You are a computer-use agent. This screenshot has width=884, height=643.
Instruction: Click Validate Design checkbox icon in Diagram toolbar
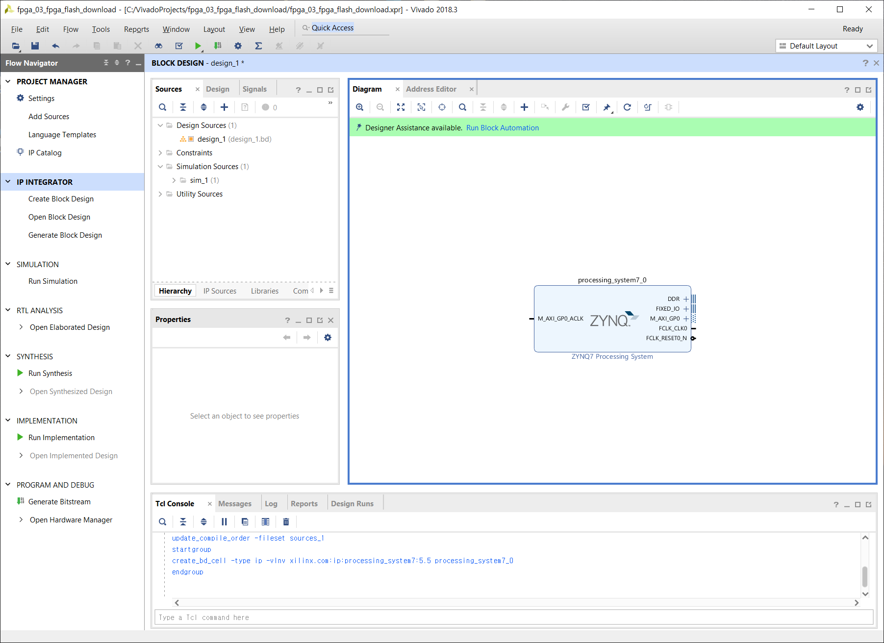(586, 107)
